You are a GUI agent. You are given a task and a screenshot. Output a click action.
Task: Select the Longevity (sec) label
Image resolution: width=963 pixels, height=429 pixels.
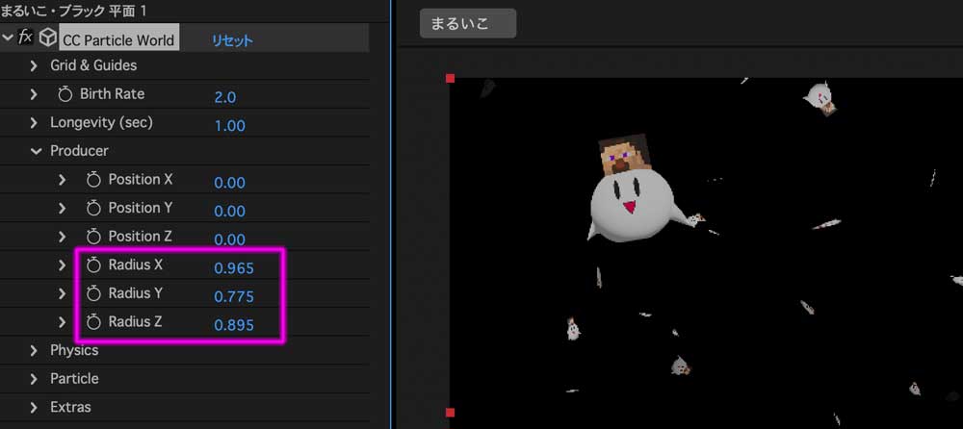101,123
